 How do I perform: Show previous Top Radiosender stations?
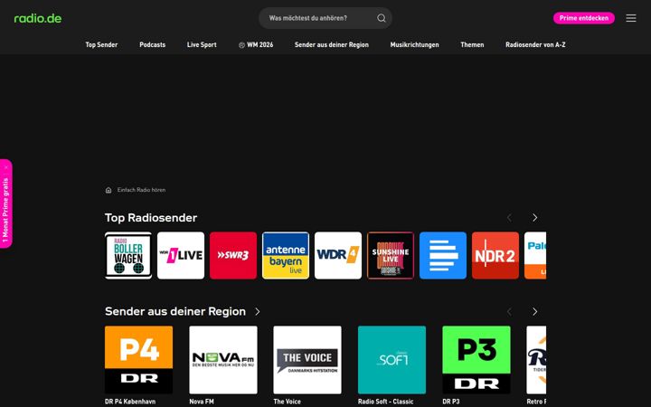tap(509, 218)
